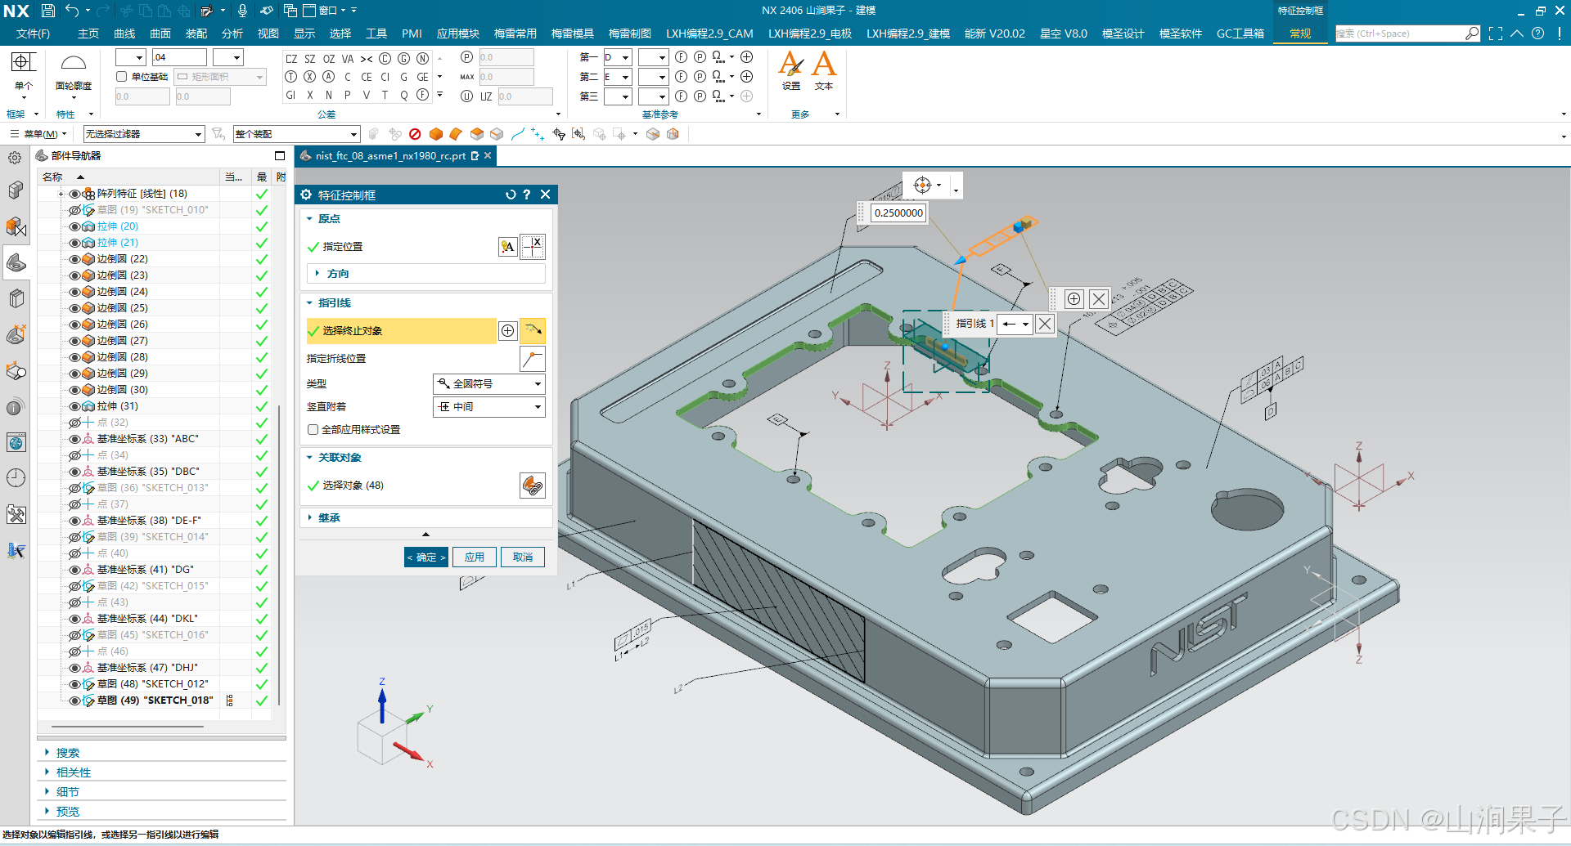Switch to the PMI ribbon tab
This screenshot has width=1571, height=846.
(x=412, y=34)
